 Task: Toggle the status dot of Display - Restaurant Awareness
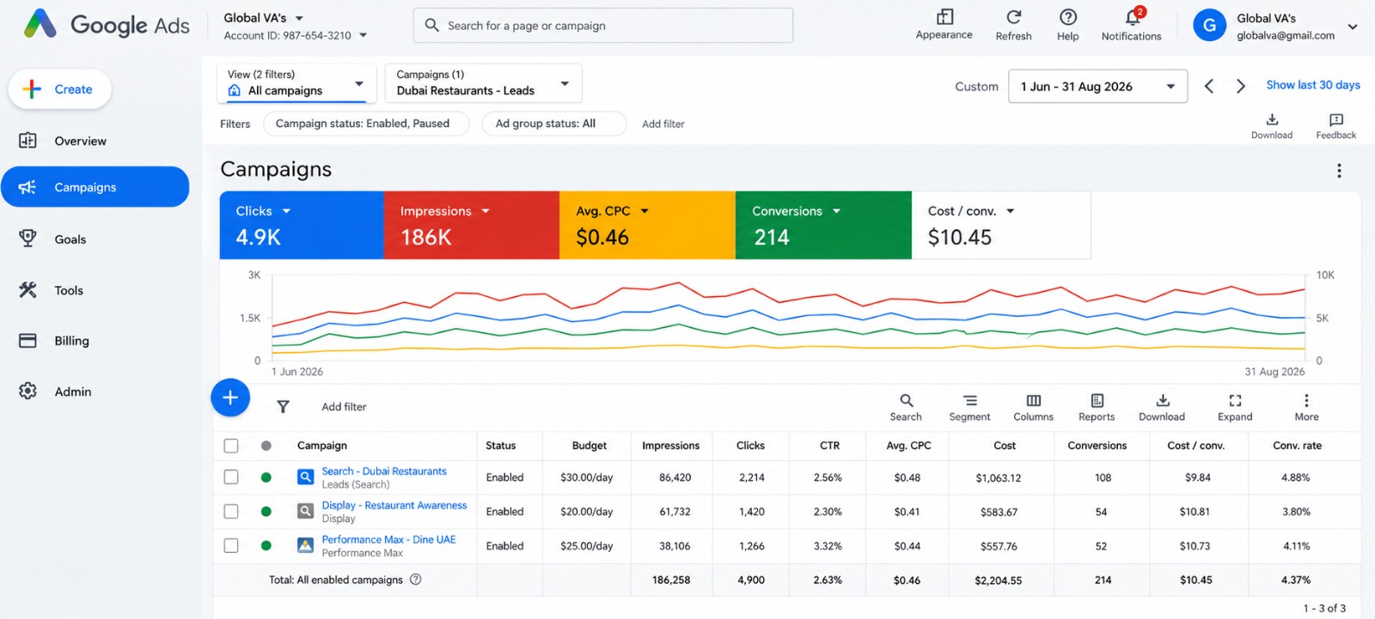click(266, 512)
